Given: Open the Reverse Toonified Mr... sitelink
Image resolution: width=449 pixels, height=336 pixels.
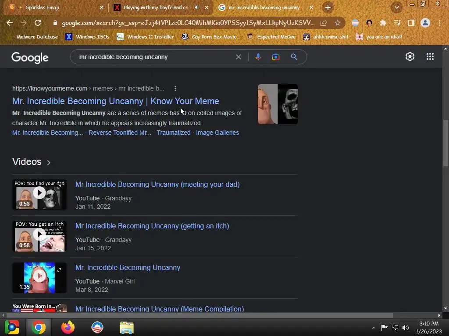Looking at the screenshot, I should point(120,133).
